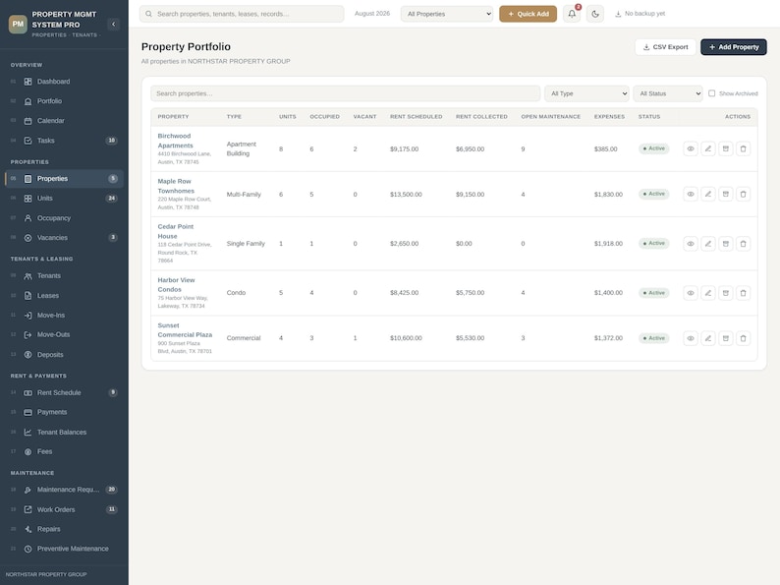The width and height of the screenshot is (780, 585).
Task: Go to Portfolio sidebar item
Action: click(64, 101)
